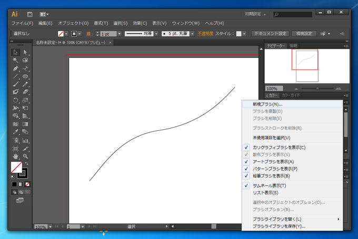The width and height of the screenshot is (358, 239).
Task: Swap fill and stroke arrows icon
Action: tap(27, 163)
